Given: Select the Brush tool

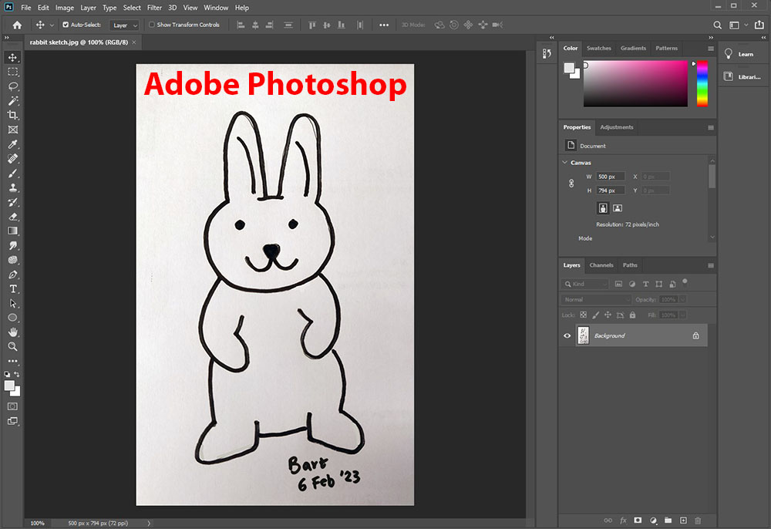Looking at the screenshot, I should (13, 173).
